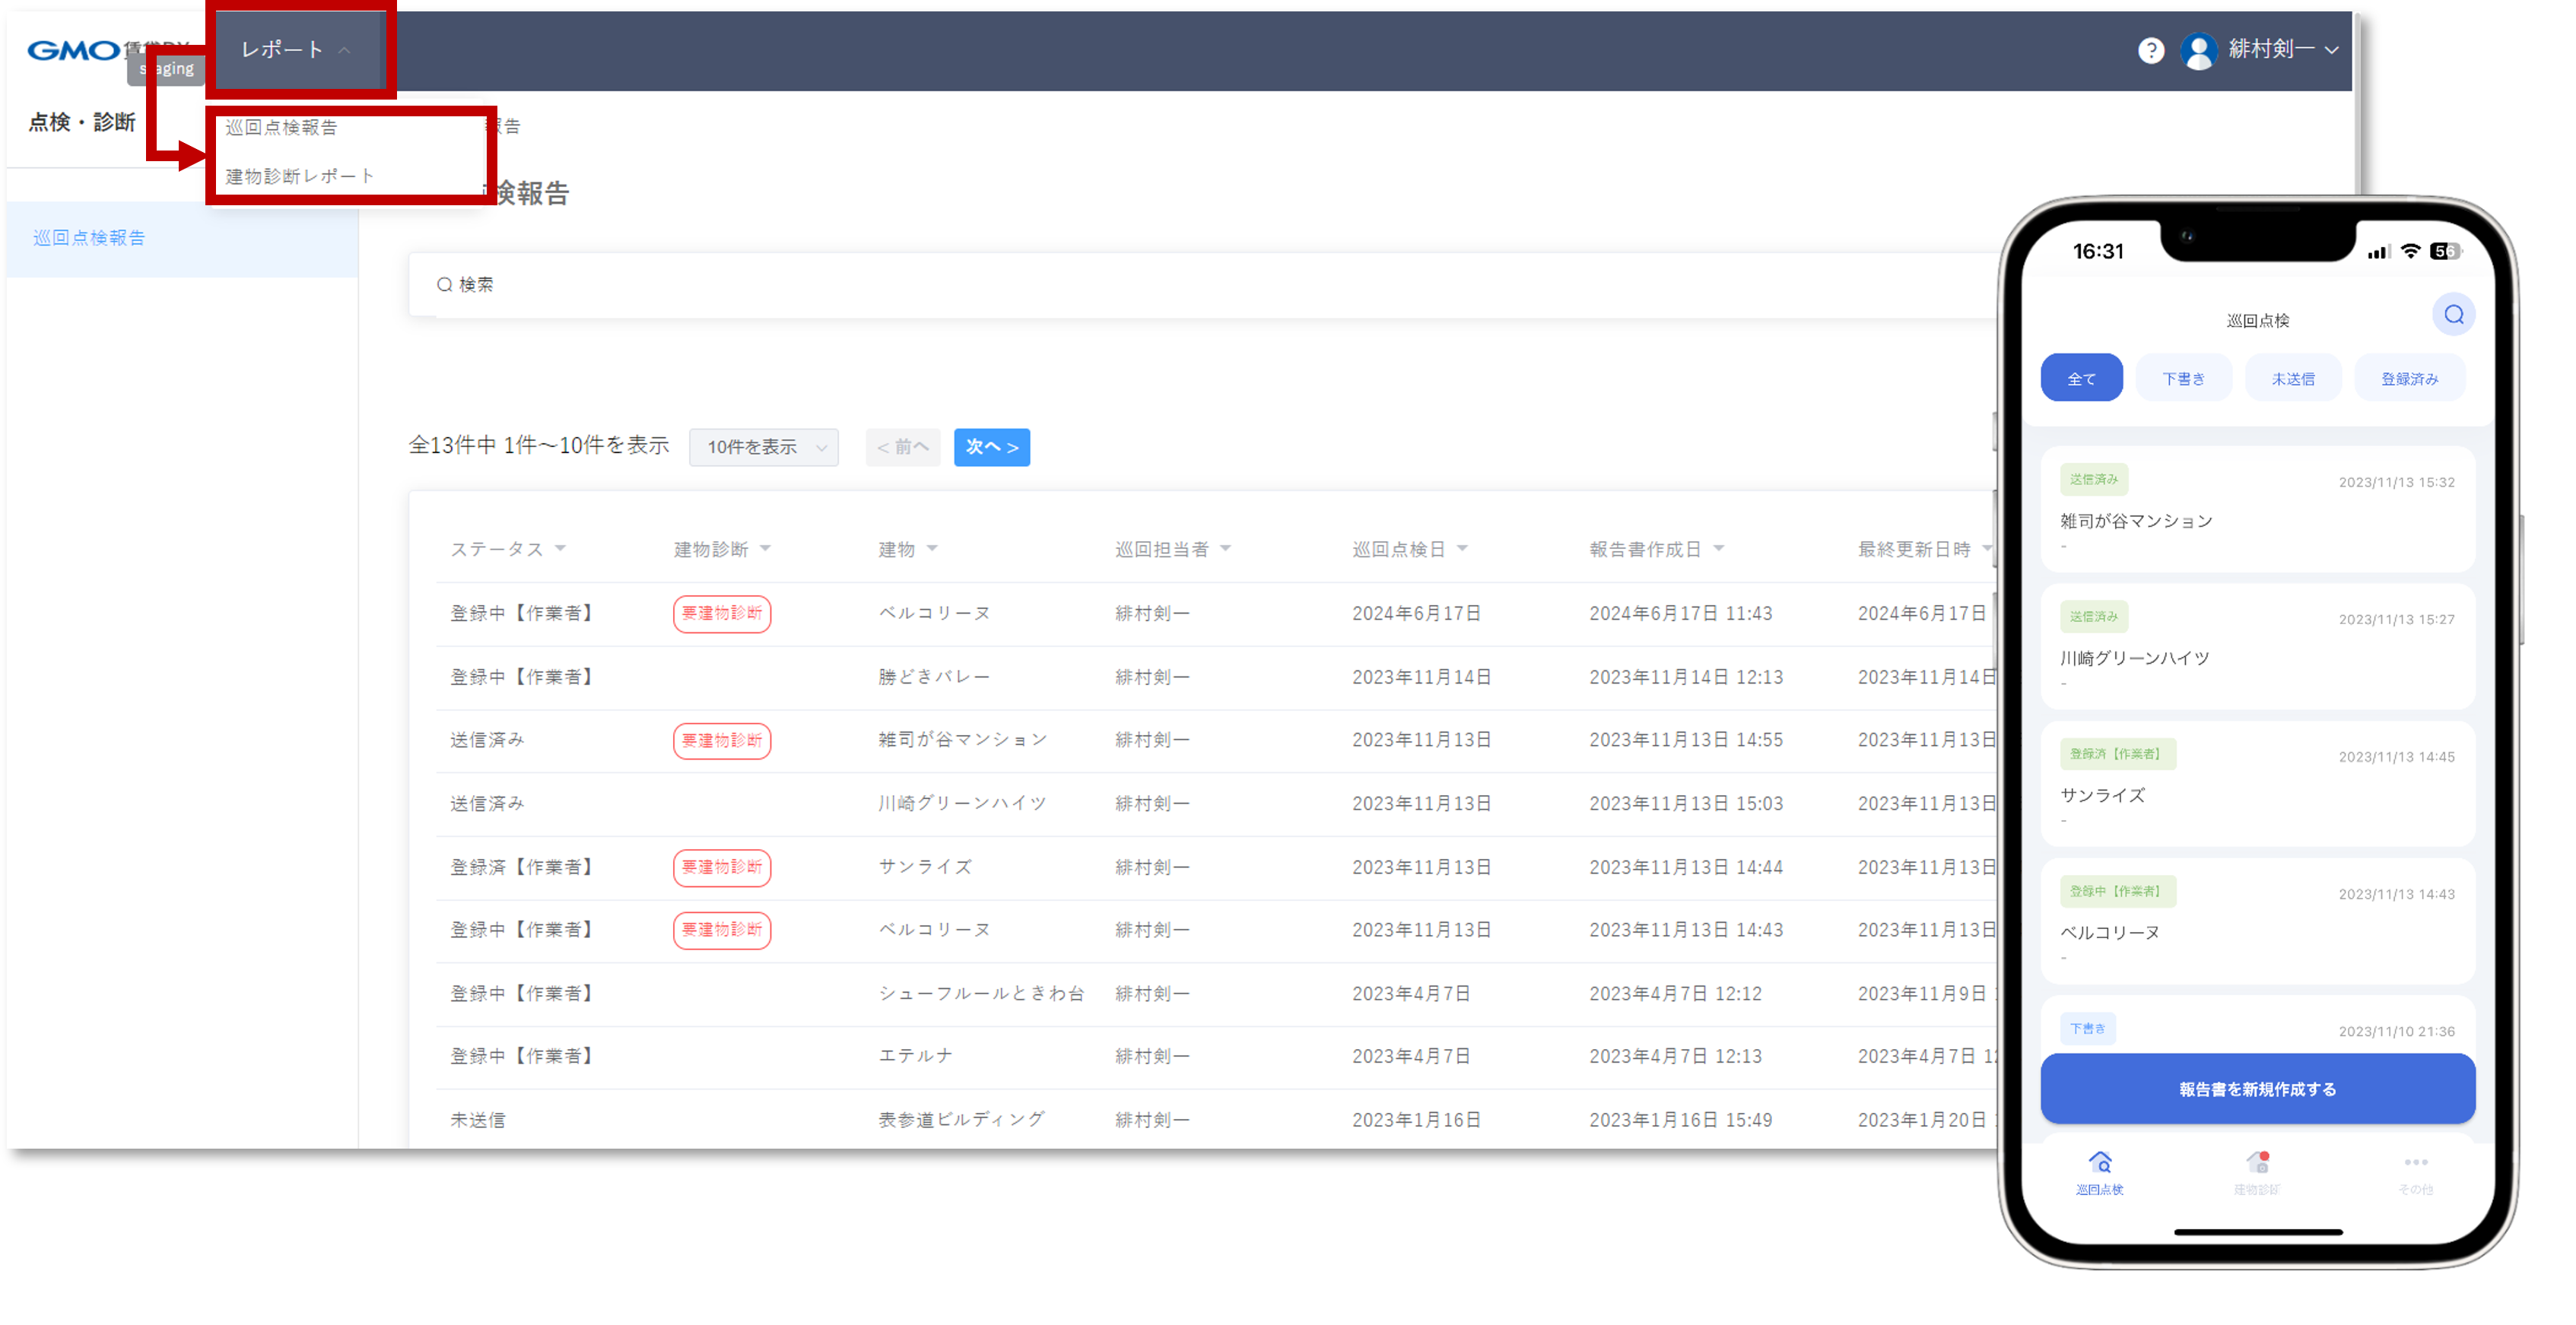This screenshot has height=1325, width=2576.
Task: Choose 建物診断レポート from the menu
Action: point(299,174)
